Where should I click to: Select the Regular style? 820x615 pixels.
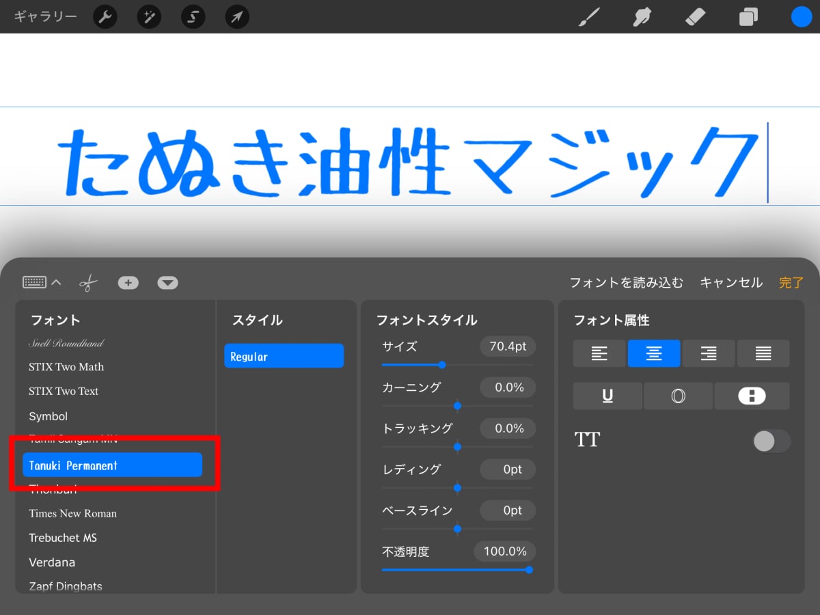coord(284,356)
